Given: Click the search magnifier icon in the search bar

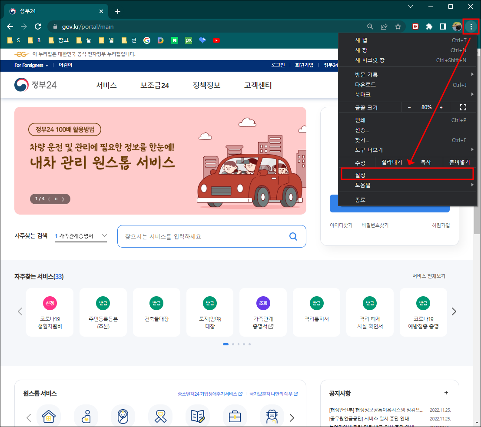Looking at the screenshot, I should click(293, 236).
